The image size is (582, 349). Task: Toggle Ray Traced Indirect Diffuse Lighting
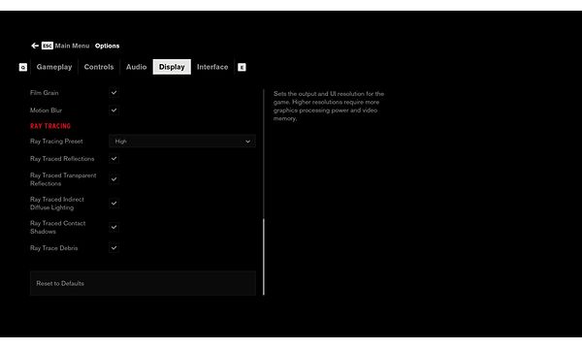tap(113, 204)
